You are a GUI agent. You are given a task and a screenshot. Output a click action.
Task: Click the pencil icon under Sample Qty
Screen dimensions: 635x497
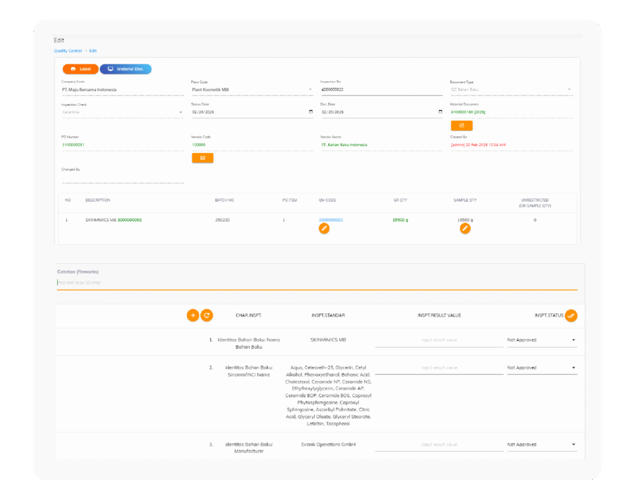coord(465,229)
